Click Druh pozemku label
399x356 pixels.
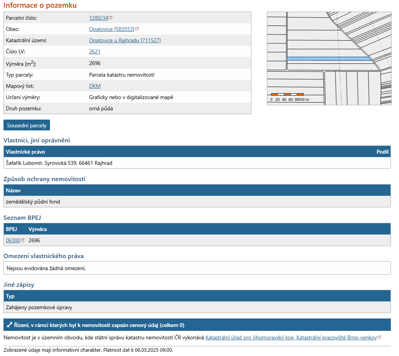click(x=24, y=108)
